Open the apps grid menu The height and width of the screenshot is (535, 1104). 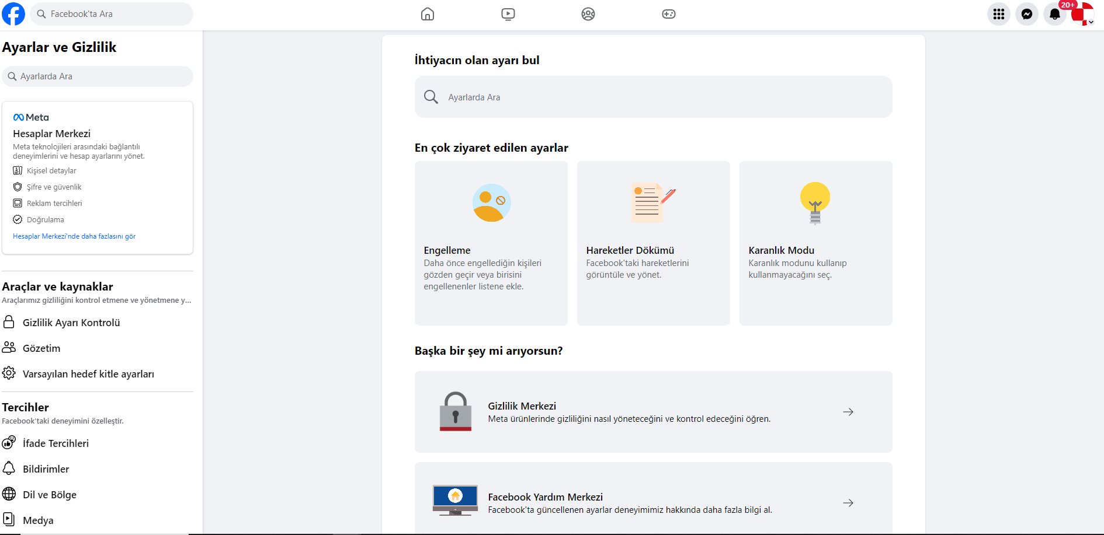(999, 14)
